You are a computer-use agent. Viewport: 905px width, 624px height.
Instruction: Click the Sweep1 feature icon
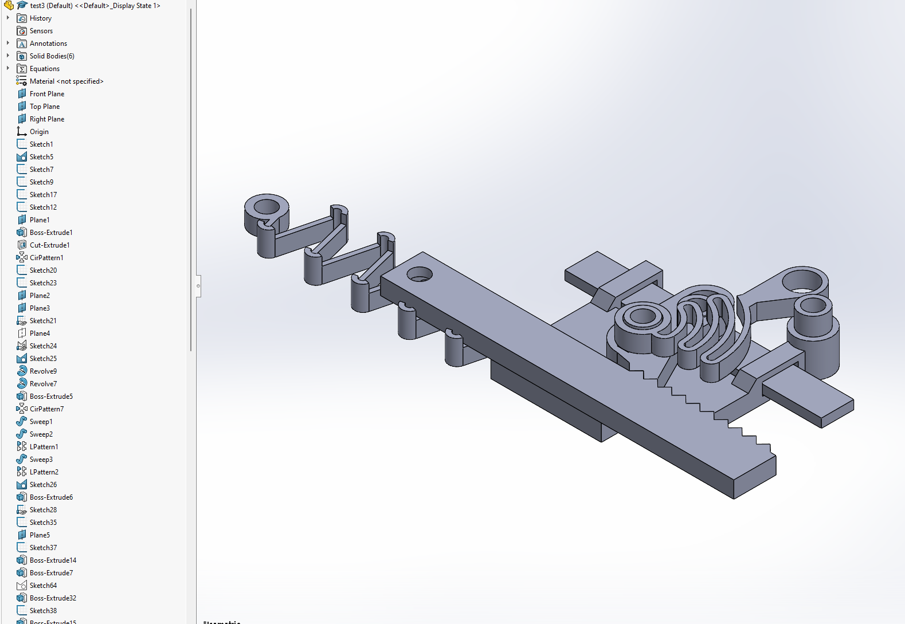click(22, 422)
